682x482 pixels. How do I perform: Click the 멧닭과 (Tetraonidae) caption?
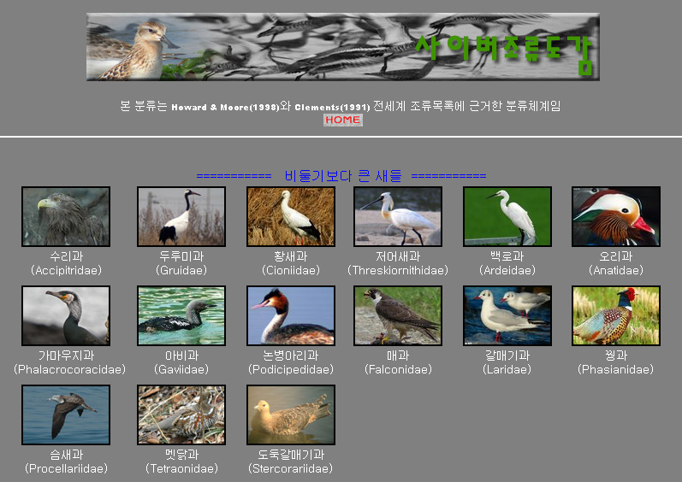(x=181, y=461)
